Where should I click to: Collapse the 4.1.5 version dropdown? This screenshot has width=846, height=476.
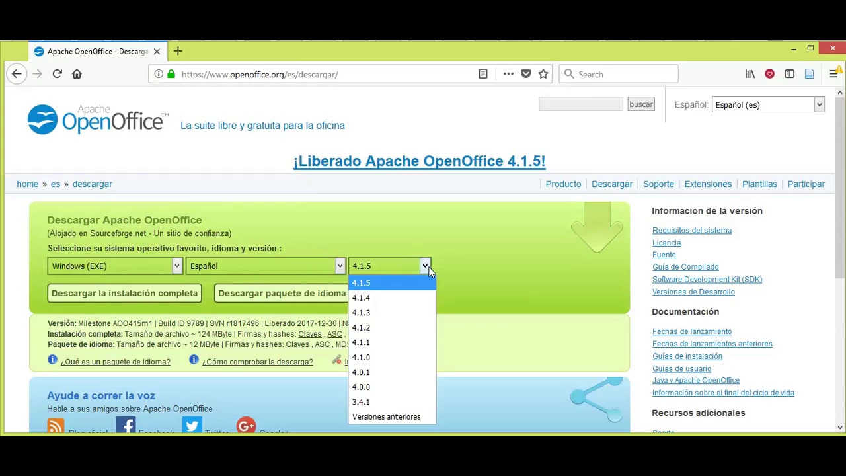point(389,266)
